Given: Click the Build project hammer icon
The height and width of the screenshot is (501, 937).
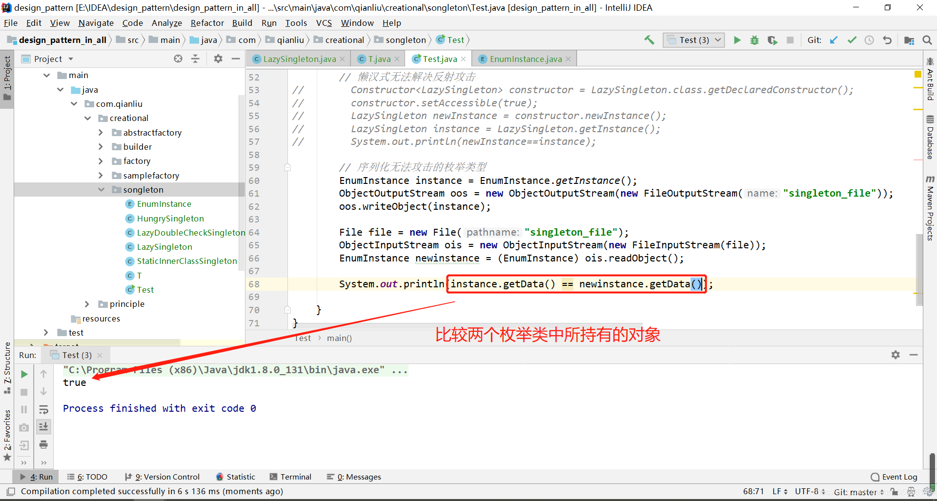Looking at the screenshot, I should [x=649, y=40].
